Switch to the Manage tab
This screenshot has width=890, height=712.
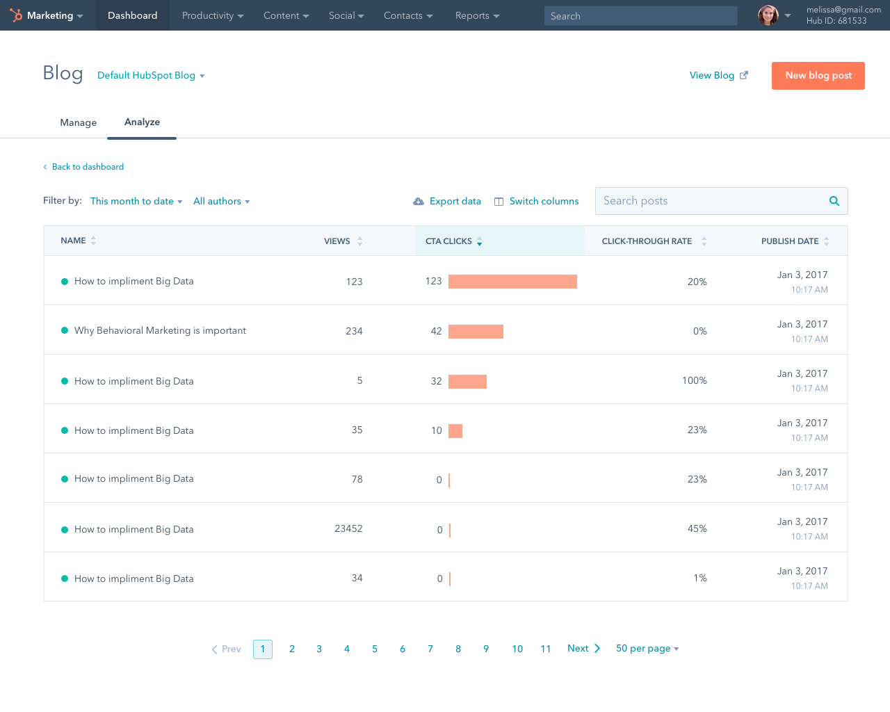coord(79,122)
